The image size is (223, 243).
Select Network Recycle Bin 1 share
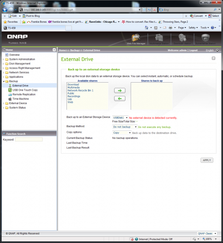click(x=80, y=90)
